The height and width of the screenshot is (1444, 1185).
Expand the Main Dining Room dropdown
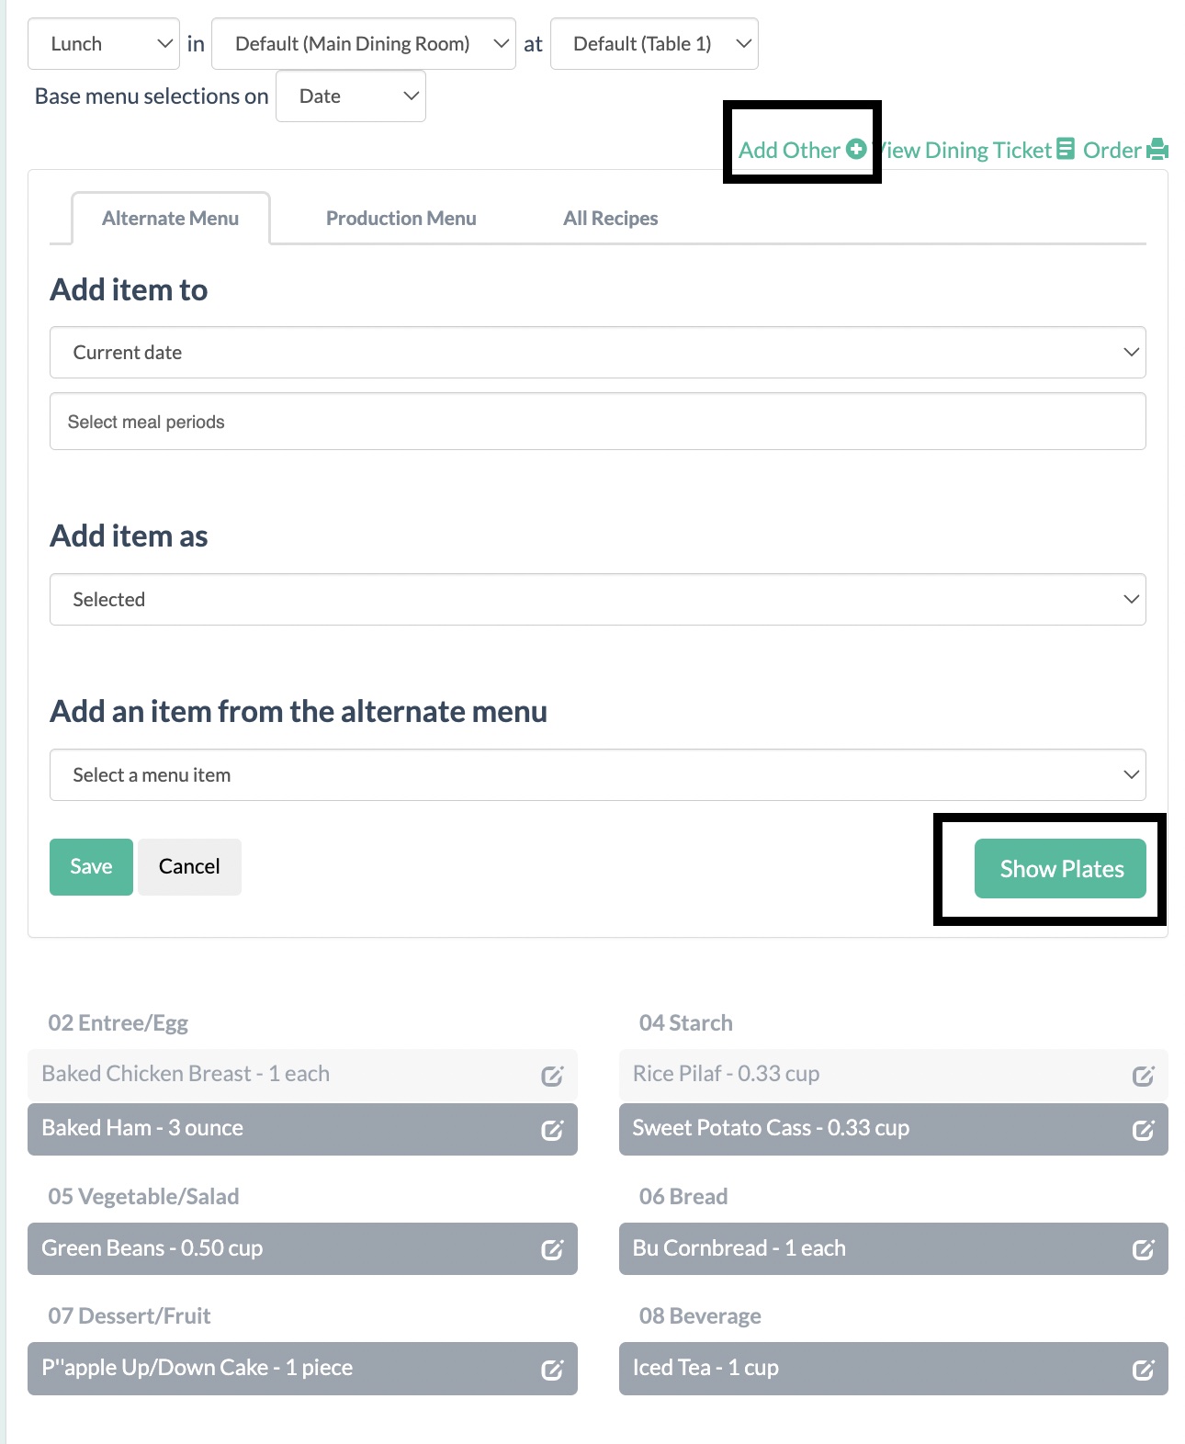tap(363, 44)
